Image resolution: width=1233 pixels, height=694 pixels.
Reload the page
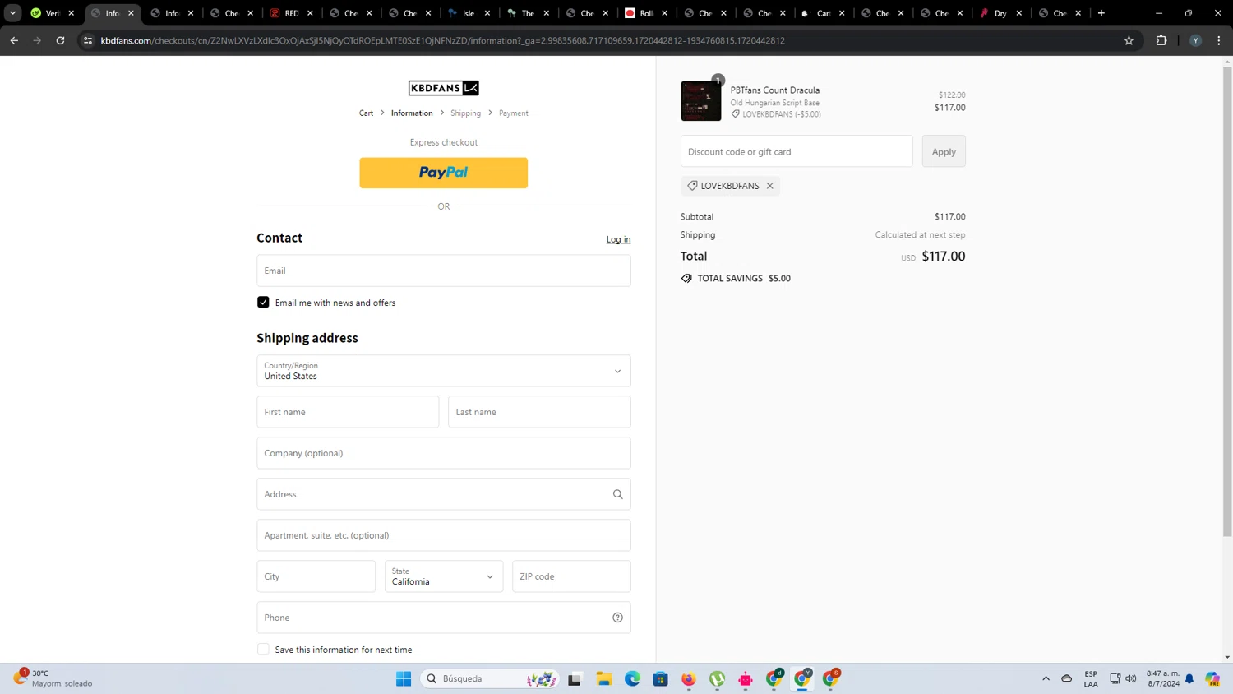tap(60, 40)
